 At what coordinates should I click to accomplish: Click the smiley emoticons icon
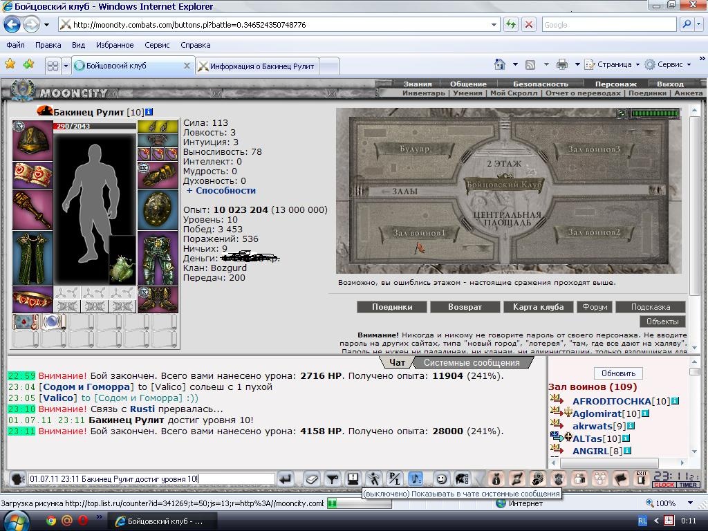coord(441,478)
